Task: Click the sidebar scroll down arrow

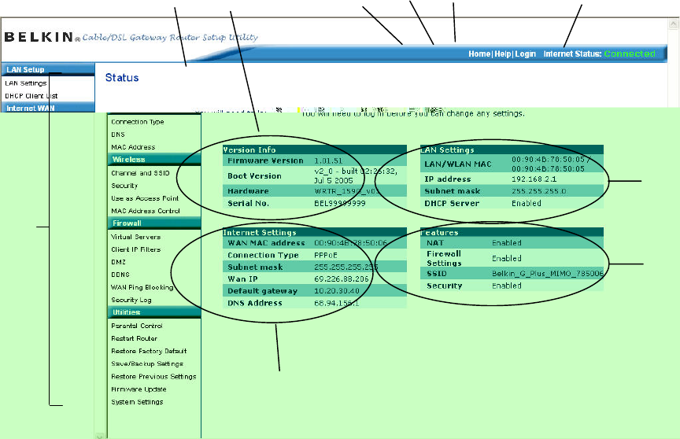Action: tap(100, 436)
